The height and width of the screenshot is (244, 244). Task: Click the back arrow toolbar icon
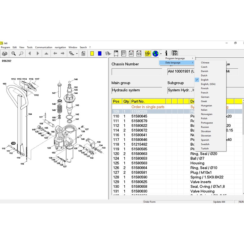(55, 53)
